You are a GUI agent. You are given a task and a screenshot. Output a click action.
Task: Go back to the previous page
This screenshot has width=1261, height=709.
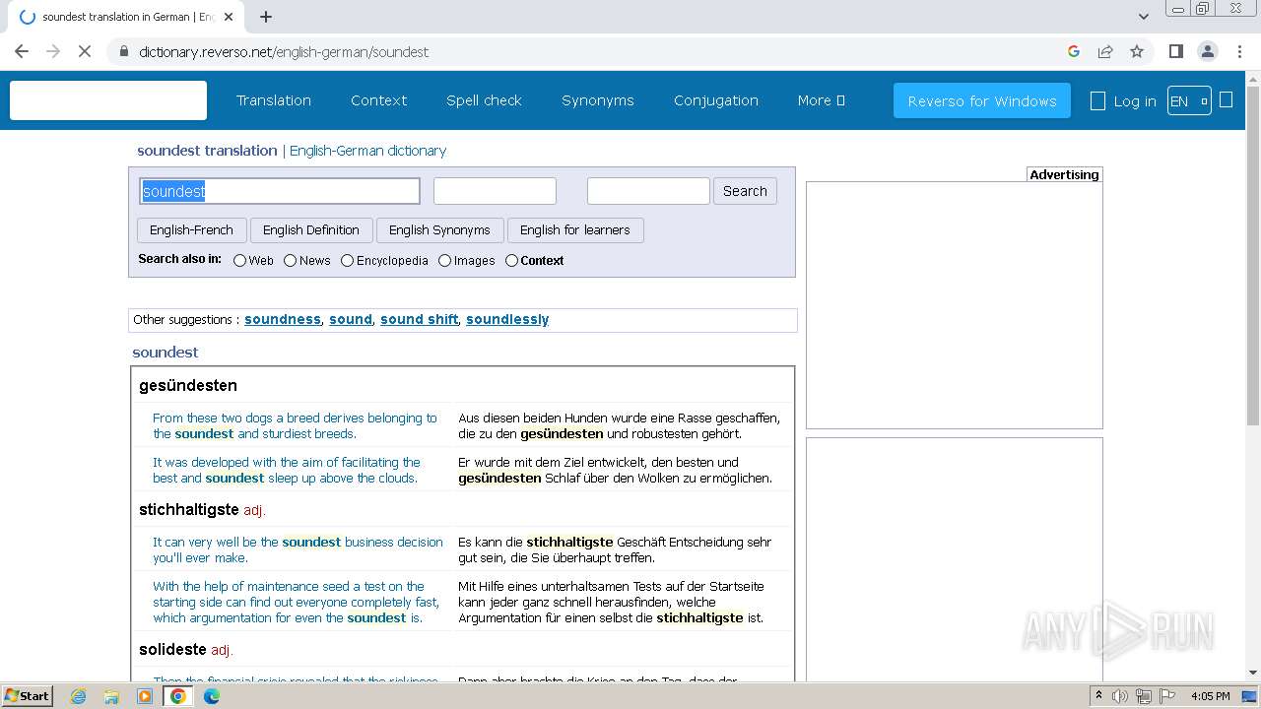(22, 51)
